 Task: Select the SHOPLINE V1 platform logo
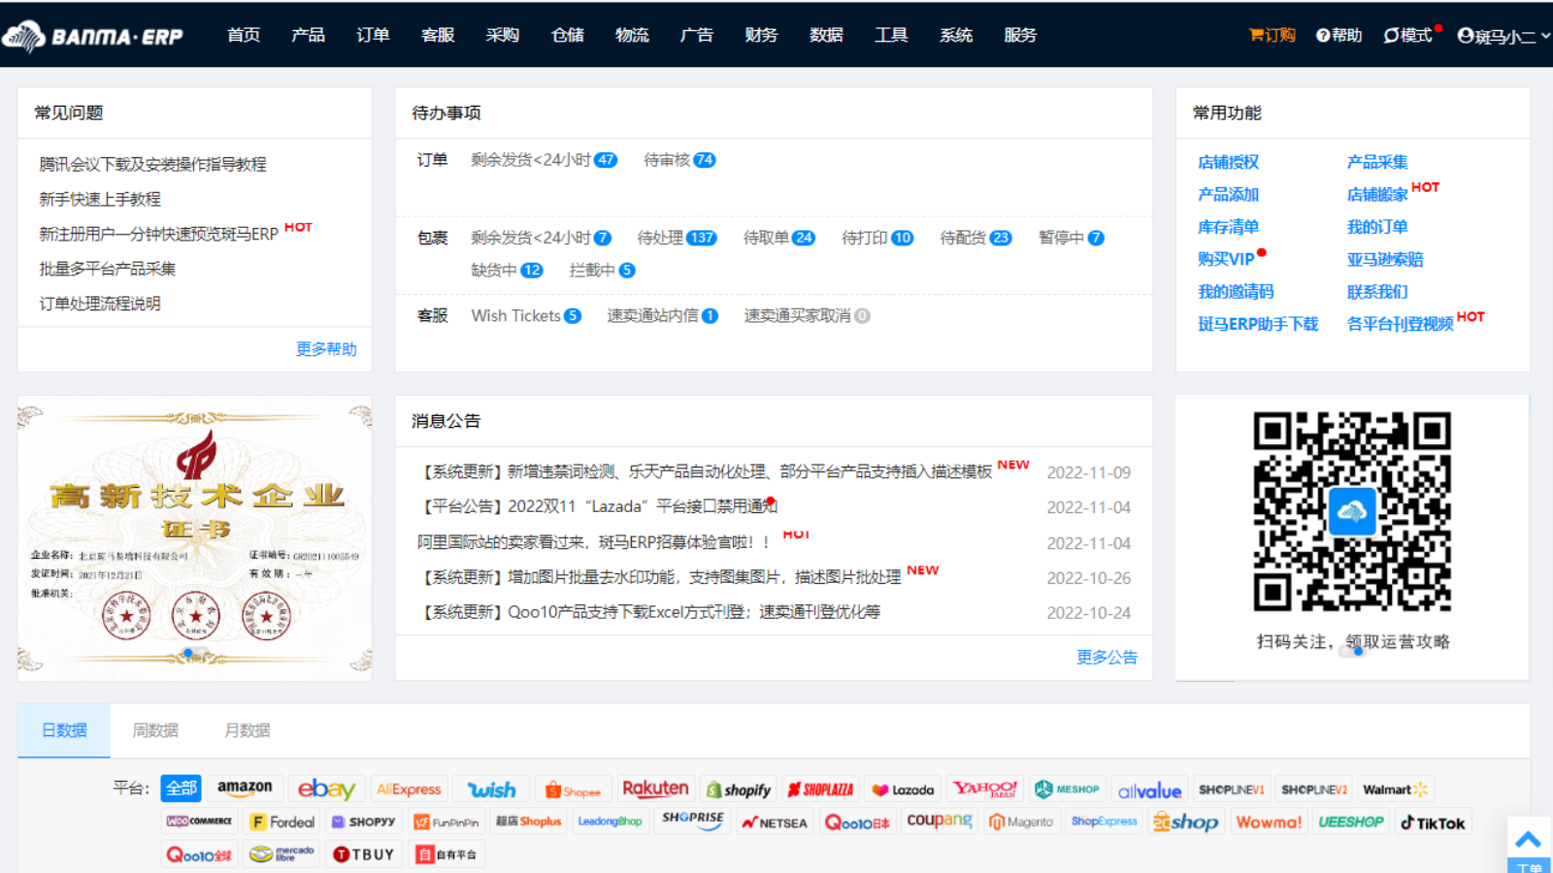pyautogui.click(x=1231, y=790)
